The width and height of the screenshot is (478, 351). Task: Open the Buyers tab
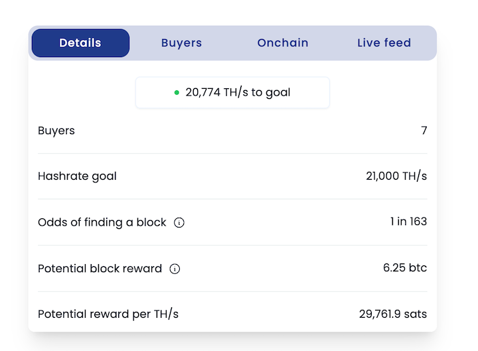(x=181, y=43)
